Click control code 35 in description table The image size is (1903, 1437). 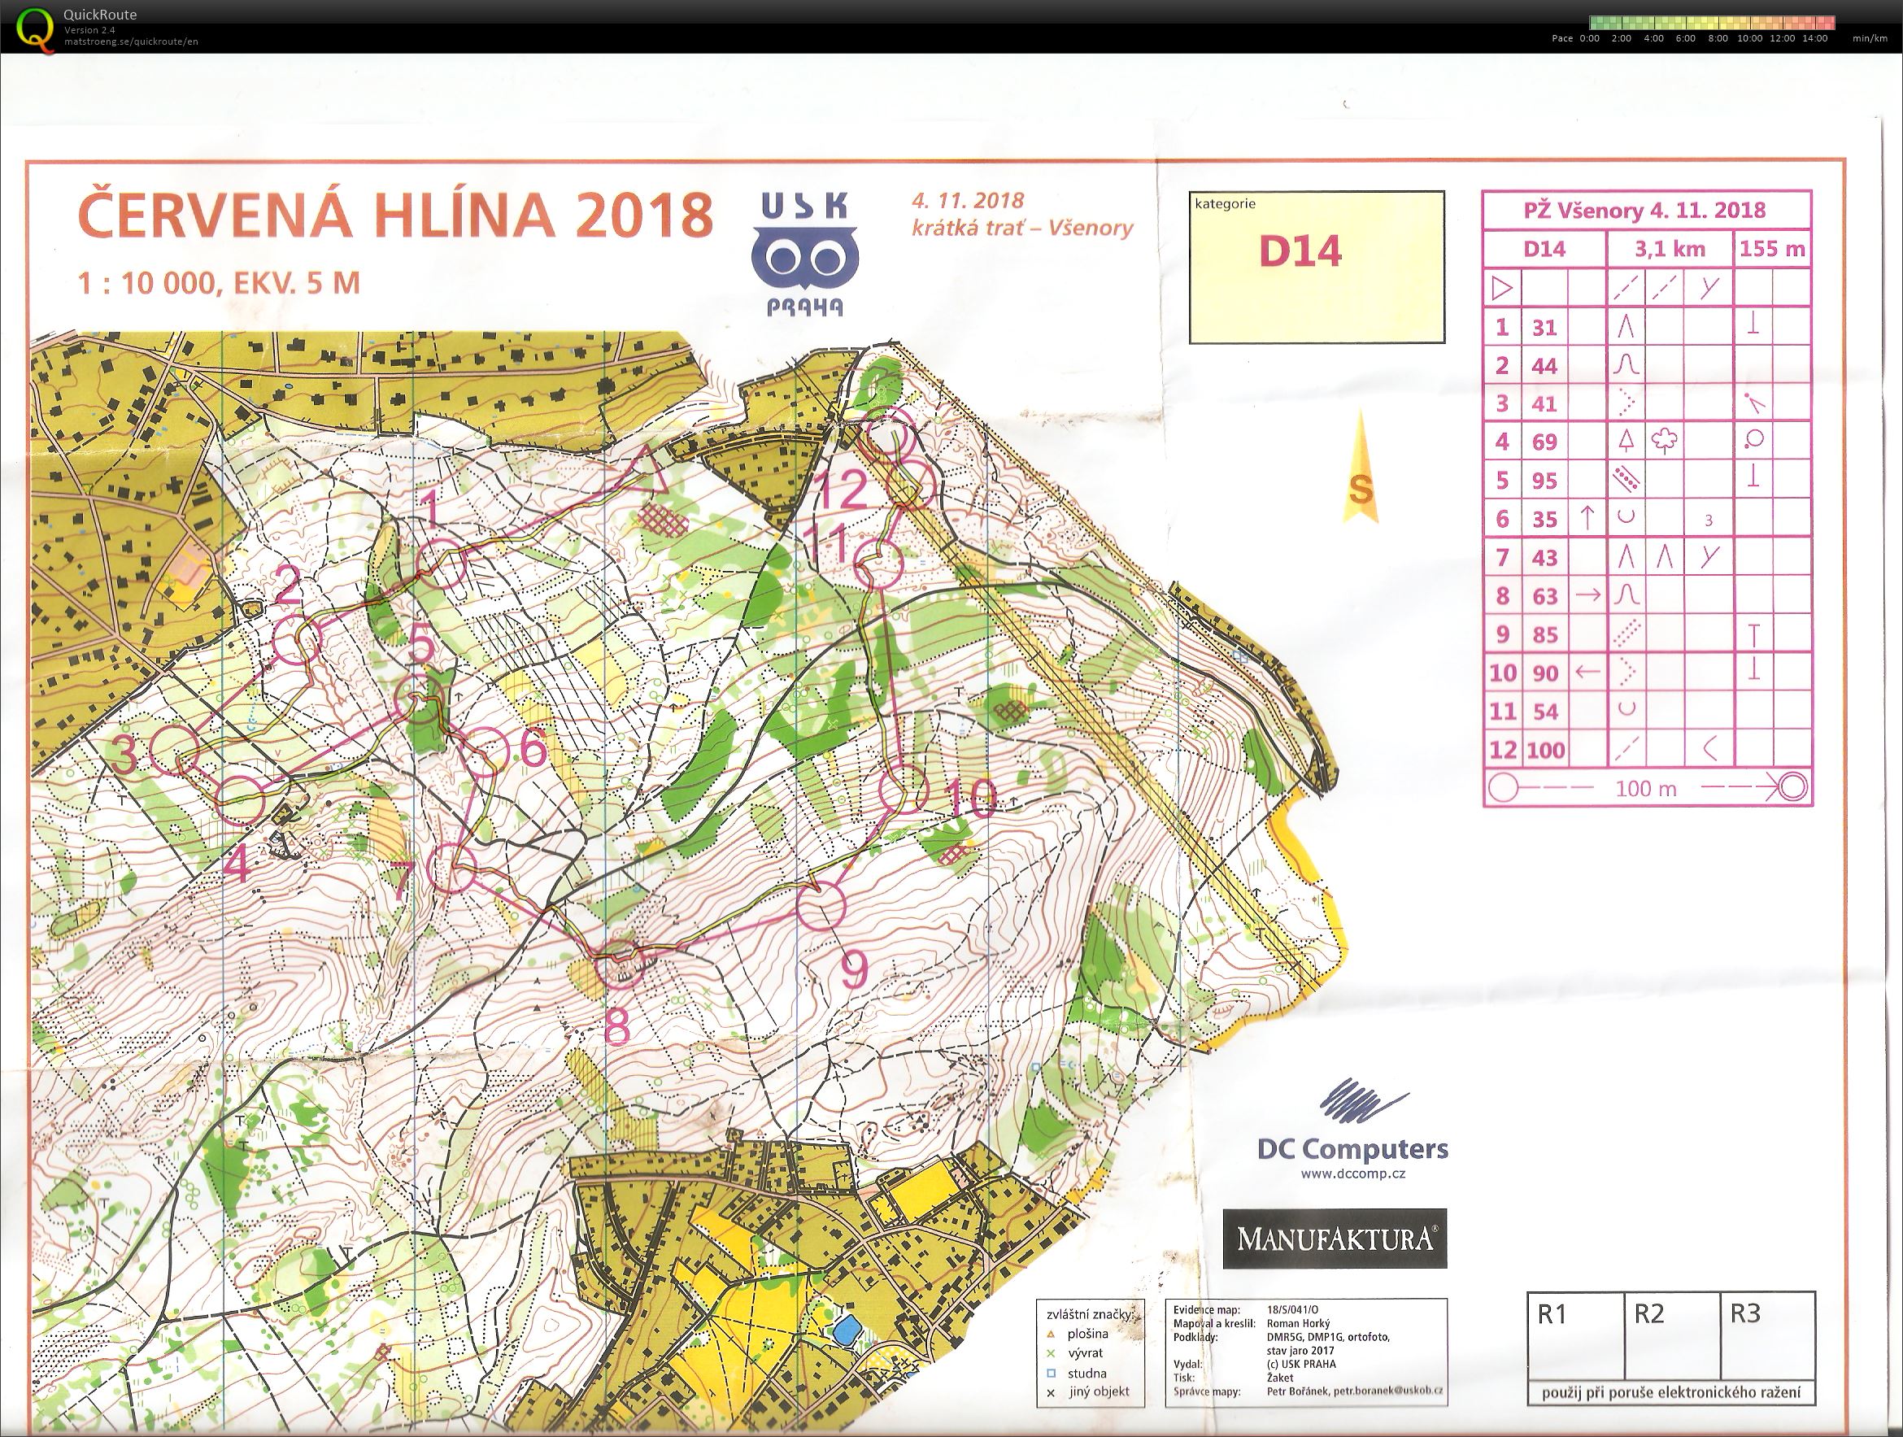point(1544,520)
